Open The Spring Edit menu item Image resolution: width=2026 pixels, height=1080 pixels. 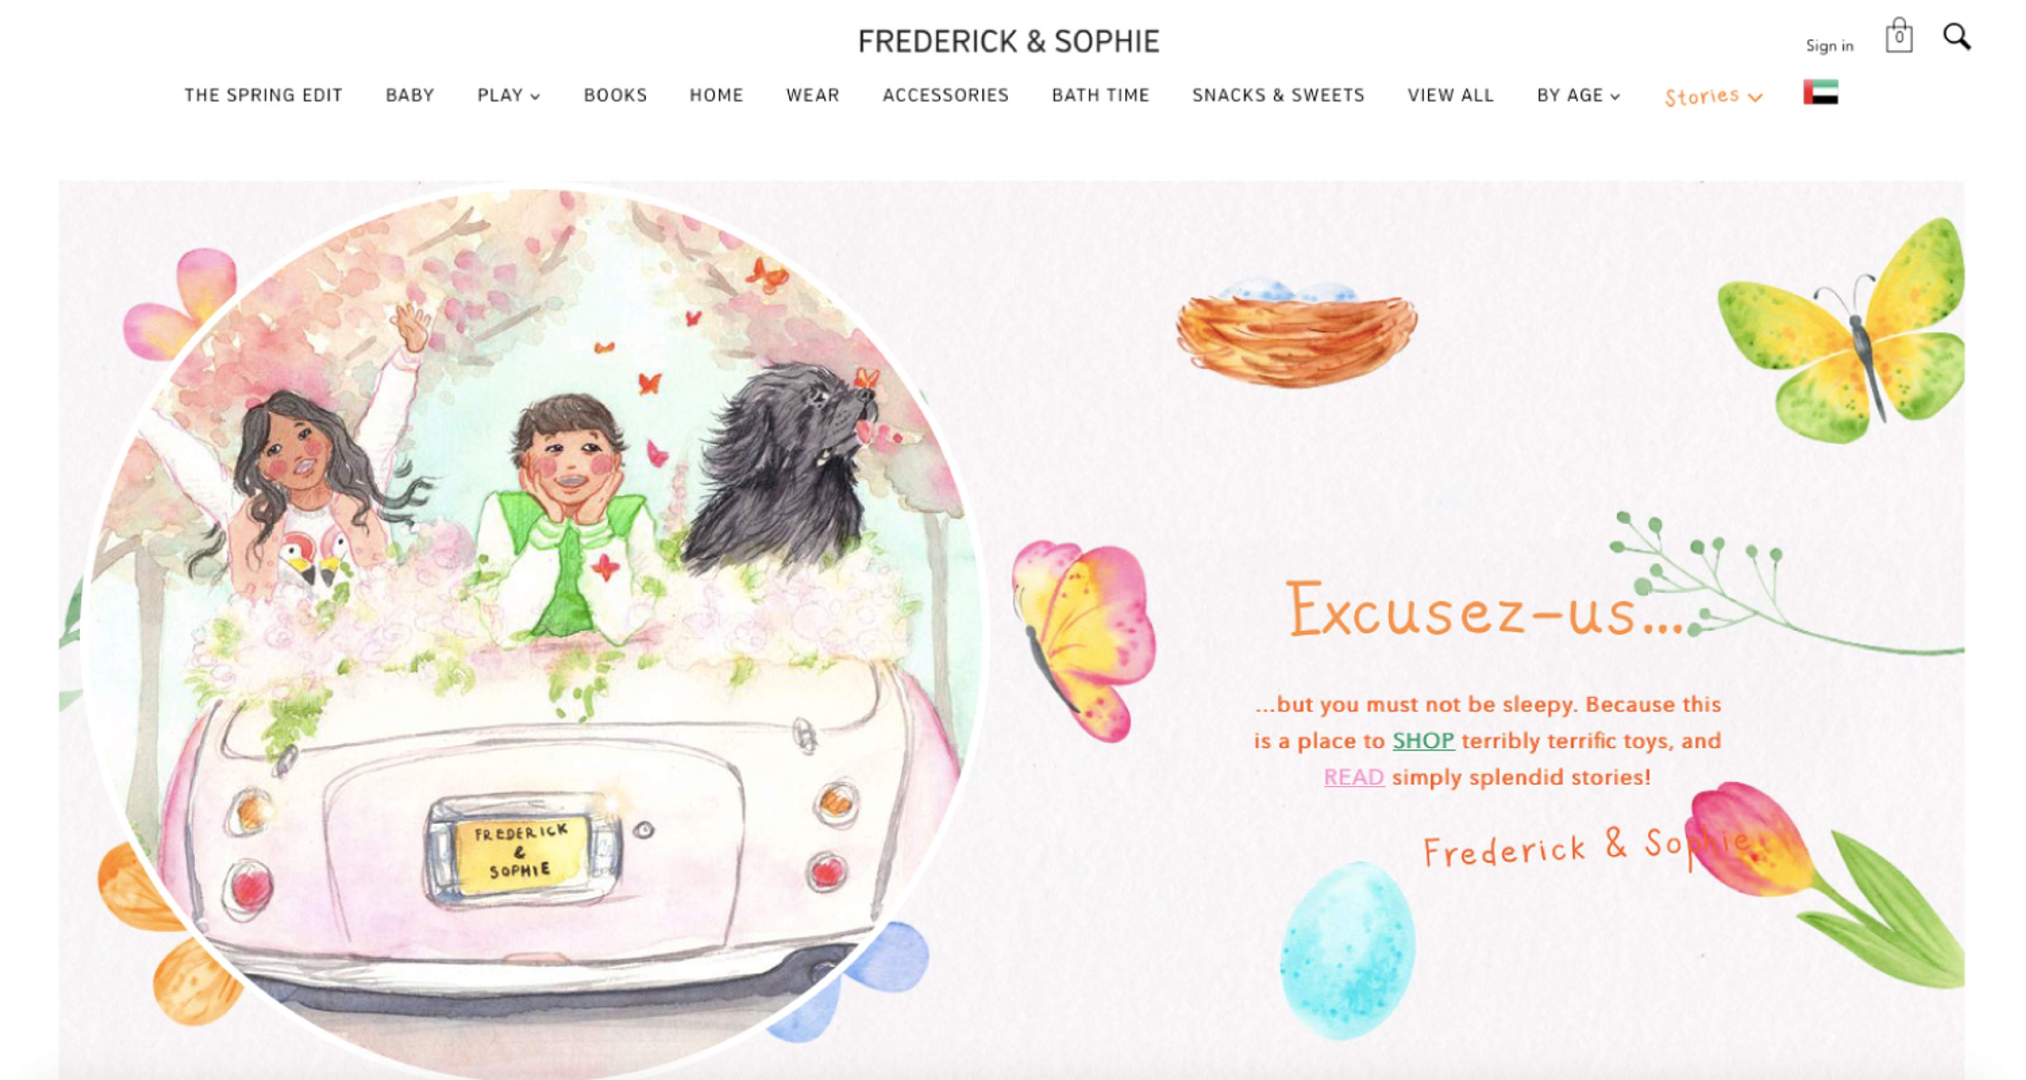[263, 95]
